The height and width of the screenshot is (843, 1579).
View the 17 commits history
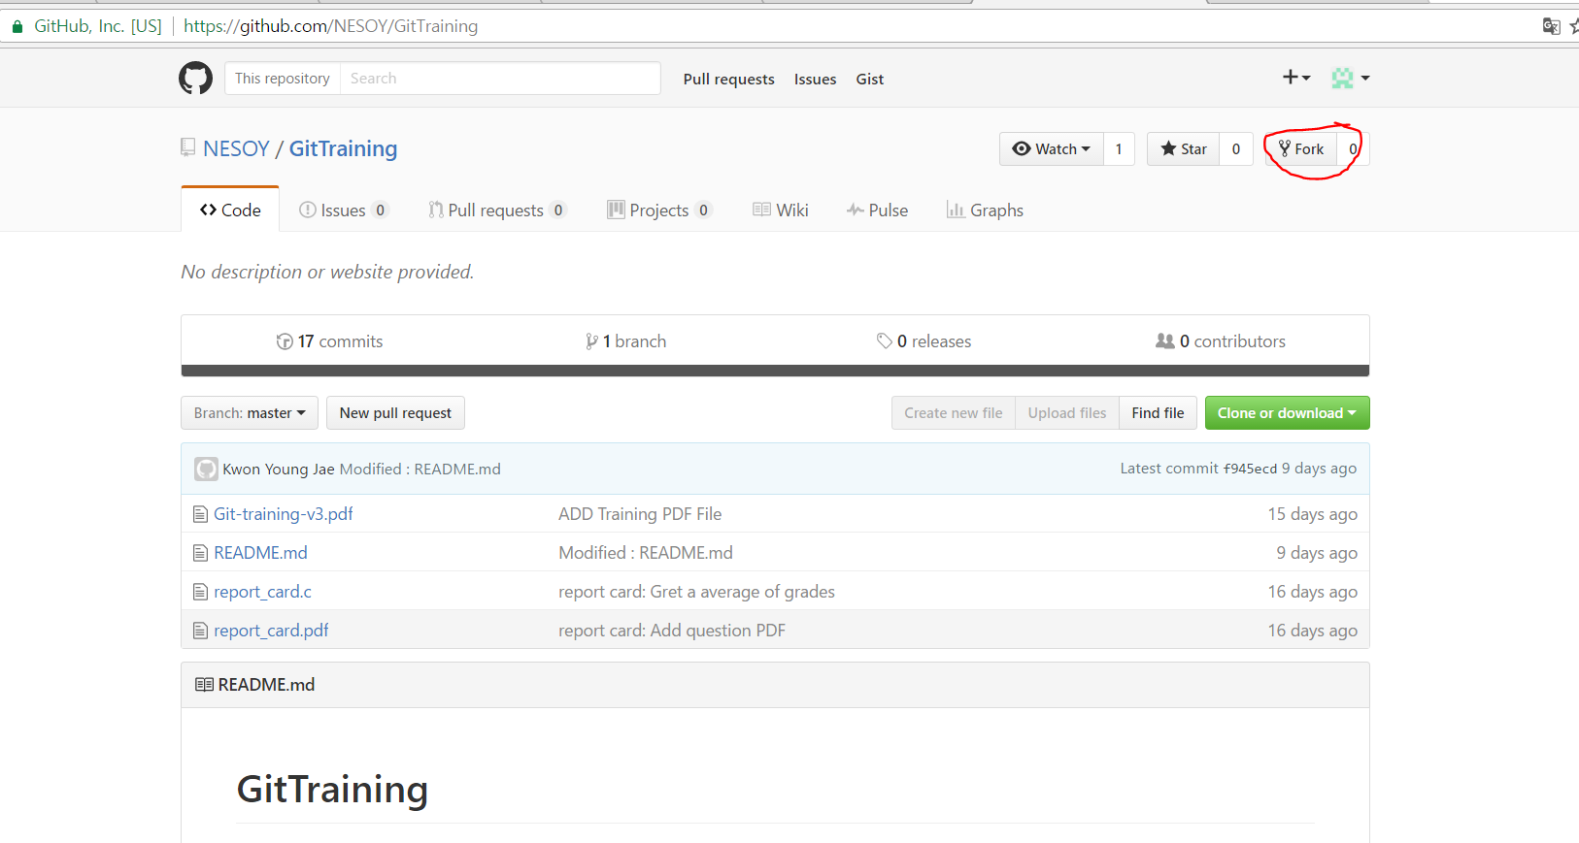(x=329, y=341)
